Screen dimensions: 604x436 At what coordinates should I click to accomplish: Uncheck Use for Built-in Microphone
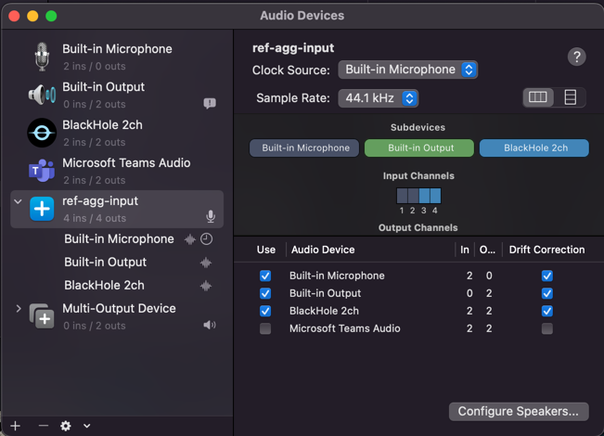(265, 276)
